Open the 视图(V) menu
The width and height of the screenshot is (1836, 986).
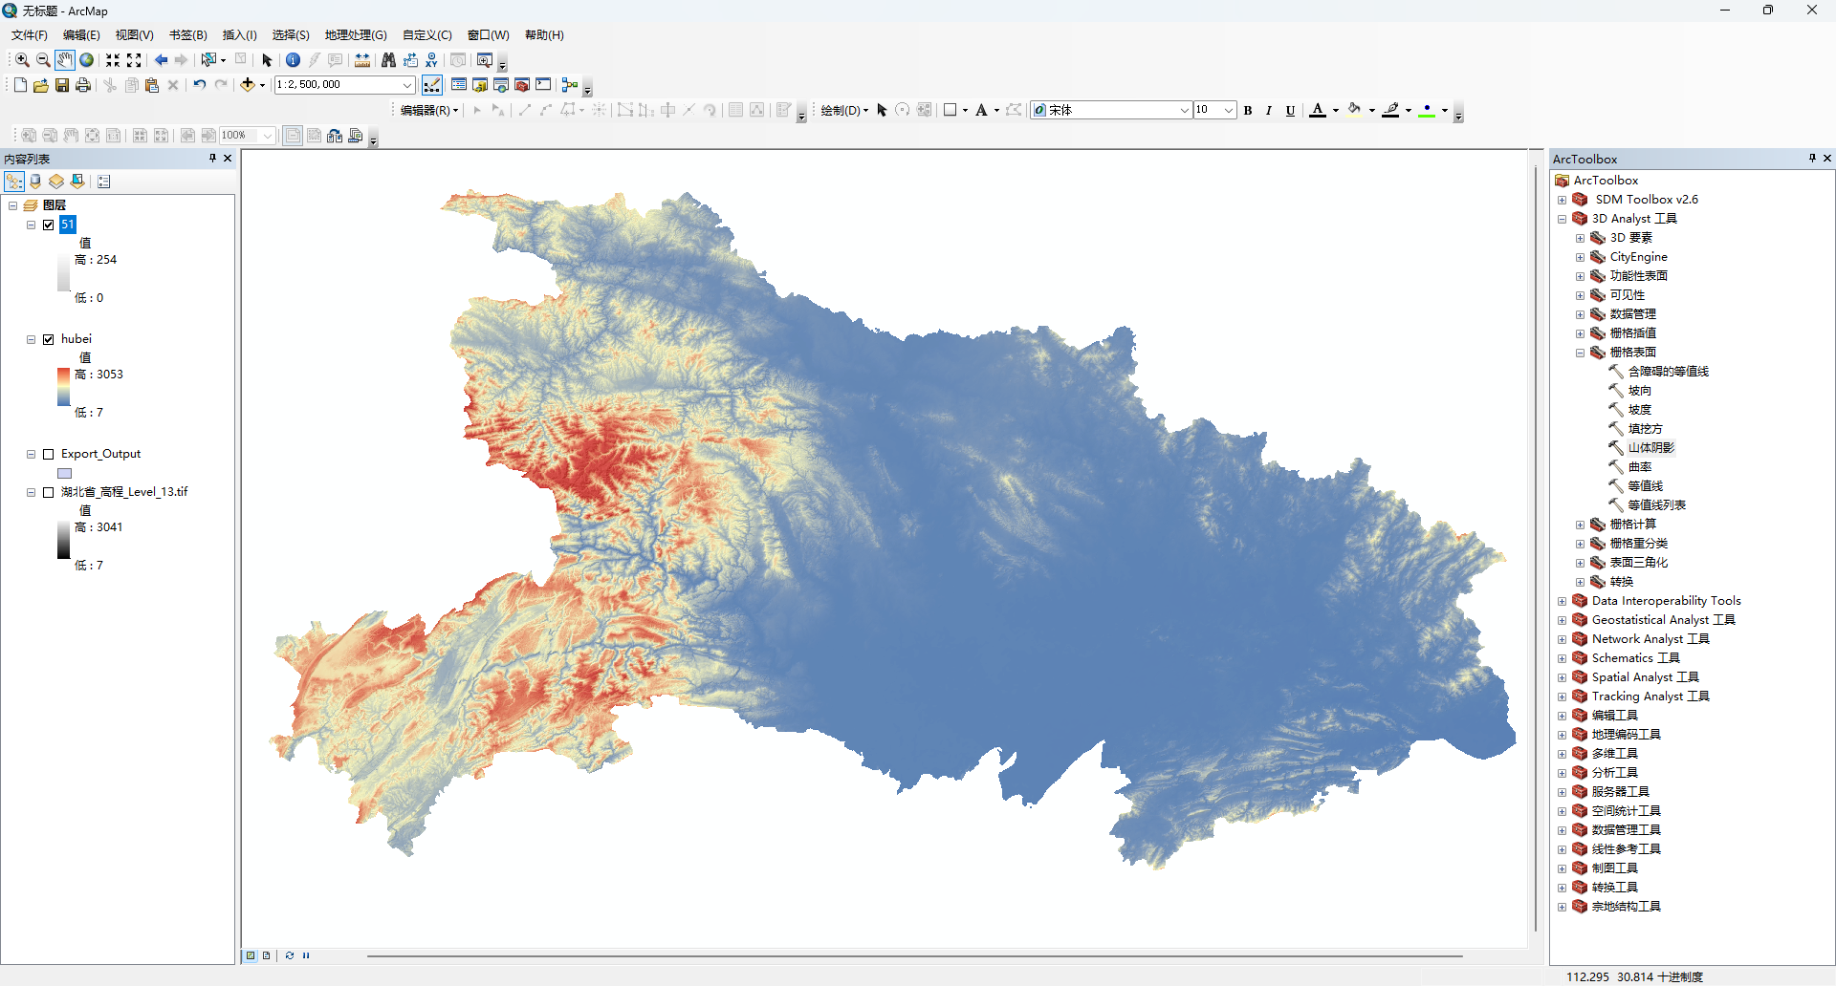[x=135, y=35]
